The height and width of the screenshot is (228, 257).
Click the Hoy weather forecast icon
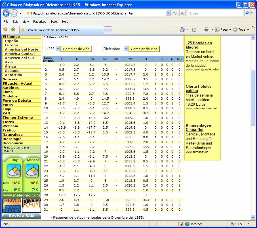[14, 171]
